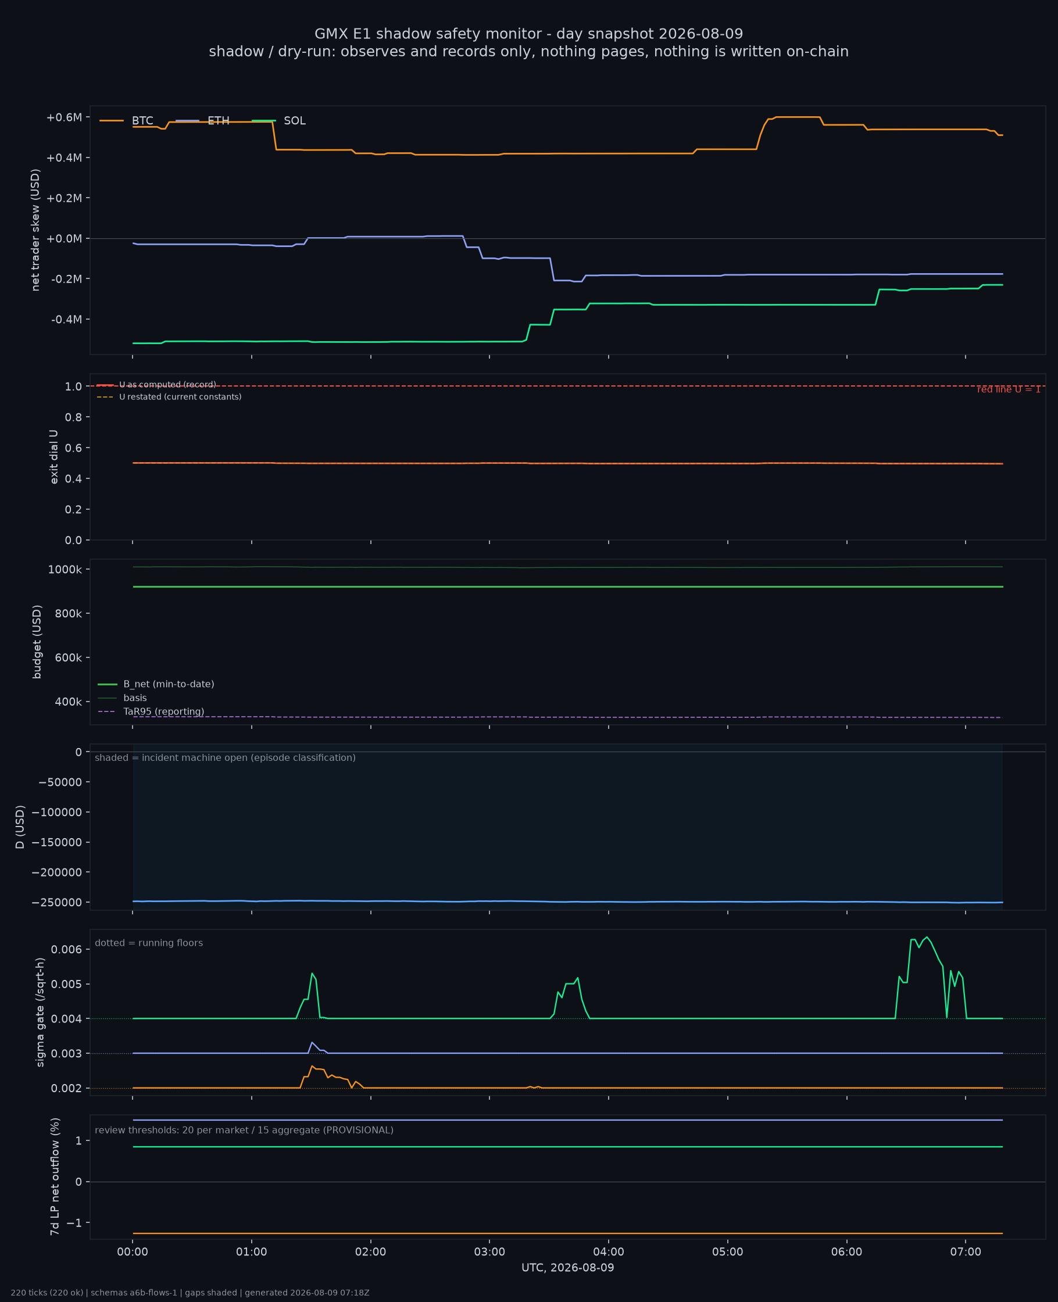Select legend entry 'U restated (current constants)'
1058x1302 pixels.
click(x=180, y=396)
